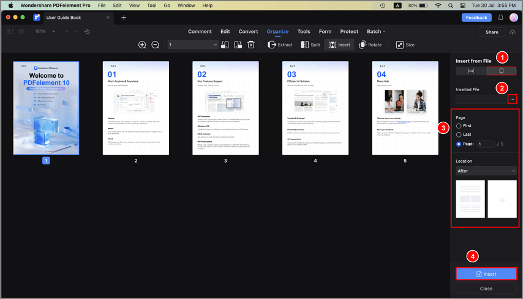Viewport: 523px width, 299px height.
Task: Open macOS Control Center
Action: (x=462, y=6)
